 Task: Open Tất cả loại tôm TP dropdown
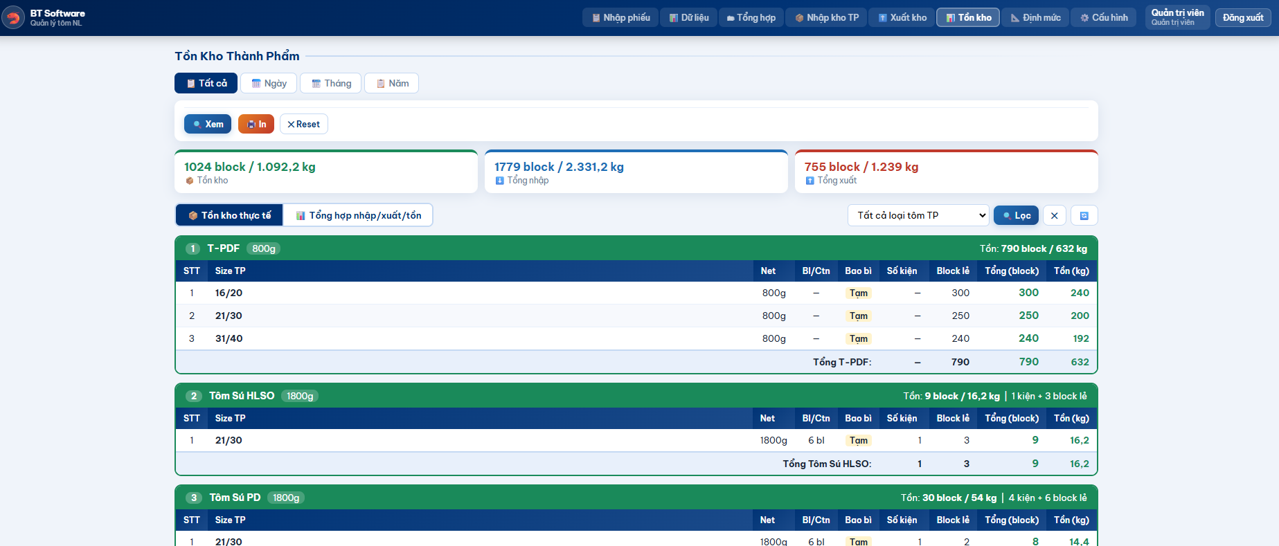click(918, 216)
